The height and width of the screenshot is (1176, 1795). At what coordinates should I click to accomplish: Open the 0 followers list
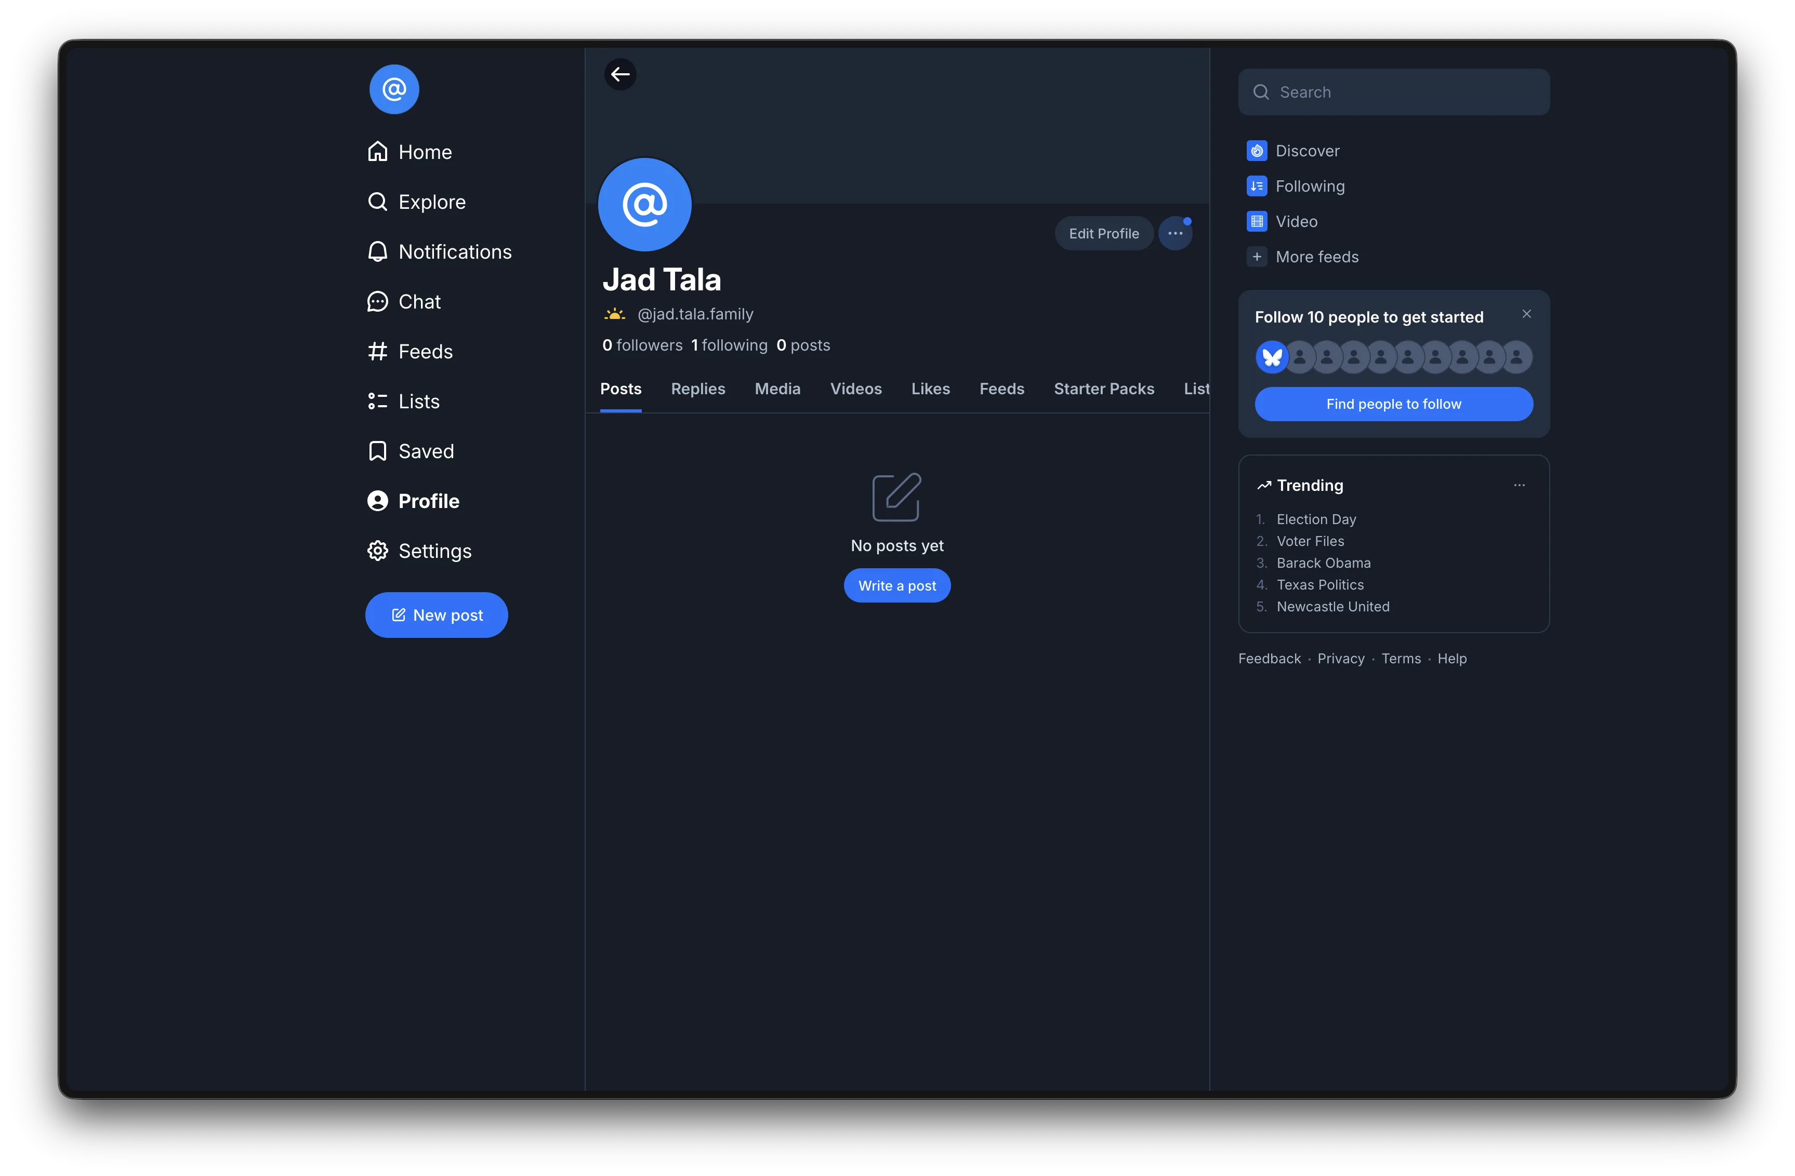coord(642,345)
